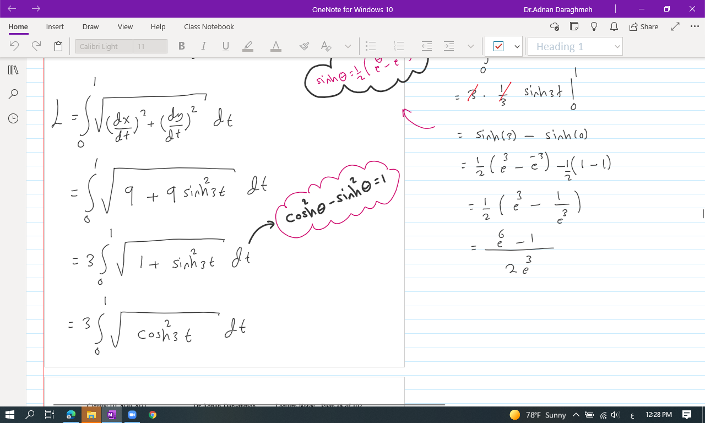Screen dimensions: 705x423
Task: Toggle the numbered list
Action: (399, 46)
